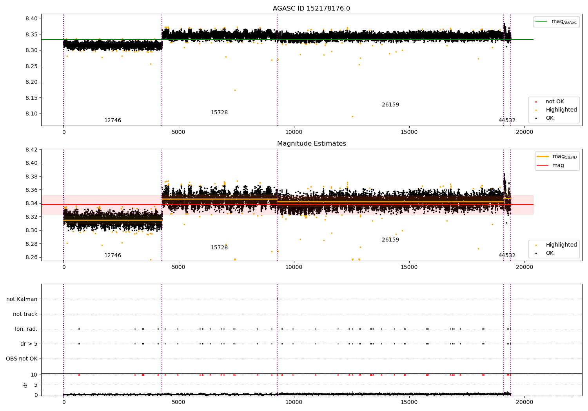This screenshot has width=588, height=411.
Task: Click the 44532 observation label in middle plot
Action: pyautogui.click(x=507, y=256)
